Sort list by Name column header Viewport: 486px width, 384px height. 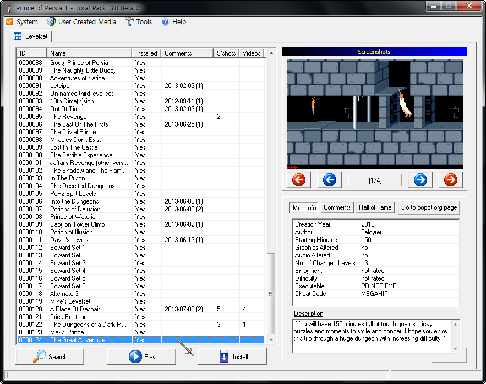tap(89, 53)
